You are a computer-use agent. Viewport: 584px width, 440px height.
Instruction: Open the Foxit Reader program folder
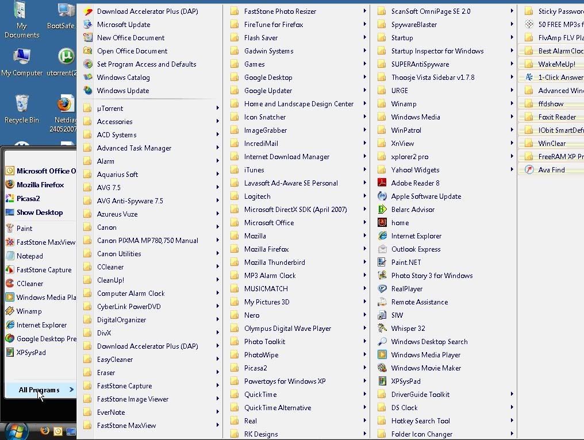[553, 117]
